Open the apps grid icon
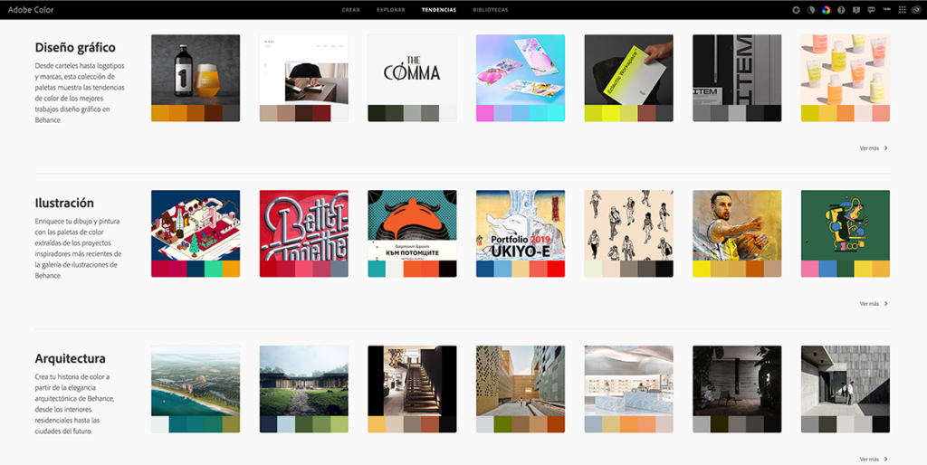Viewport: 927px width, 465px height. (x=903, y=10)
